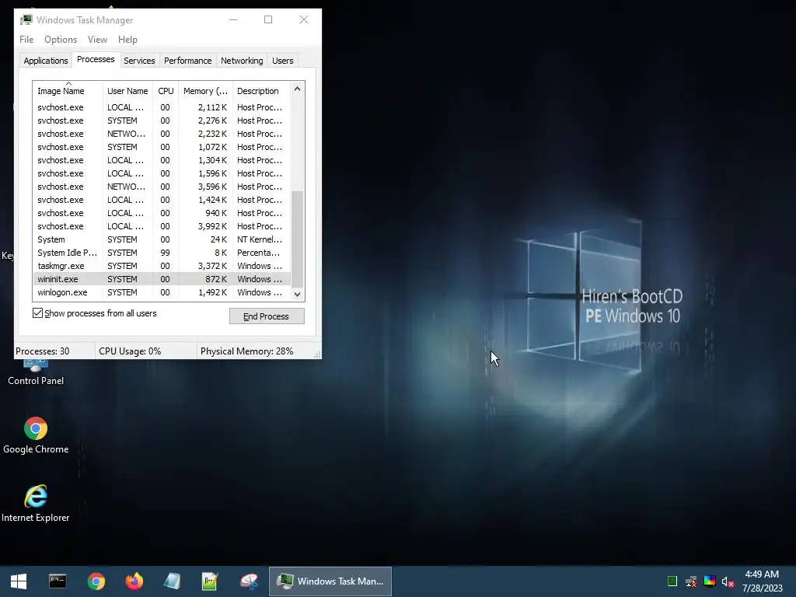Screen dimensions: 796x597
Task: Maximize the Task Manager window
Action: pyautogui.click(x=268, y=19)
